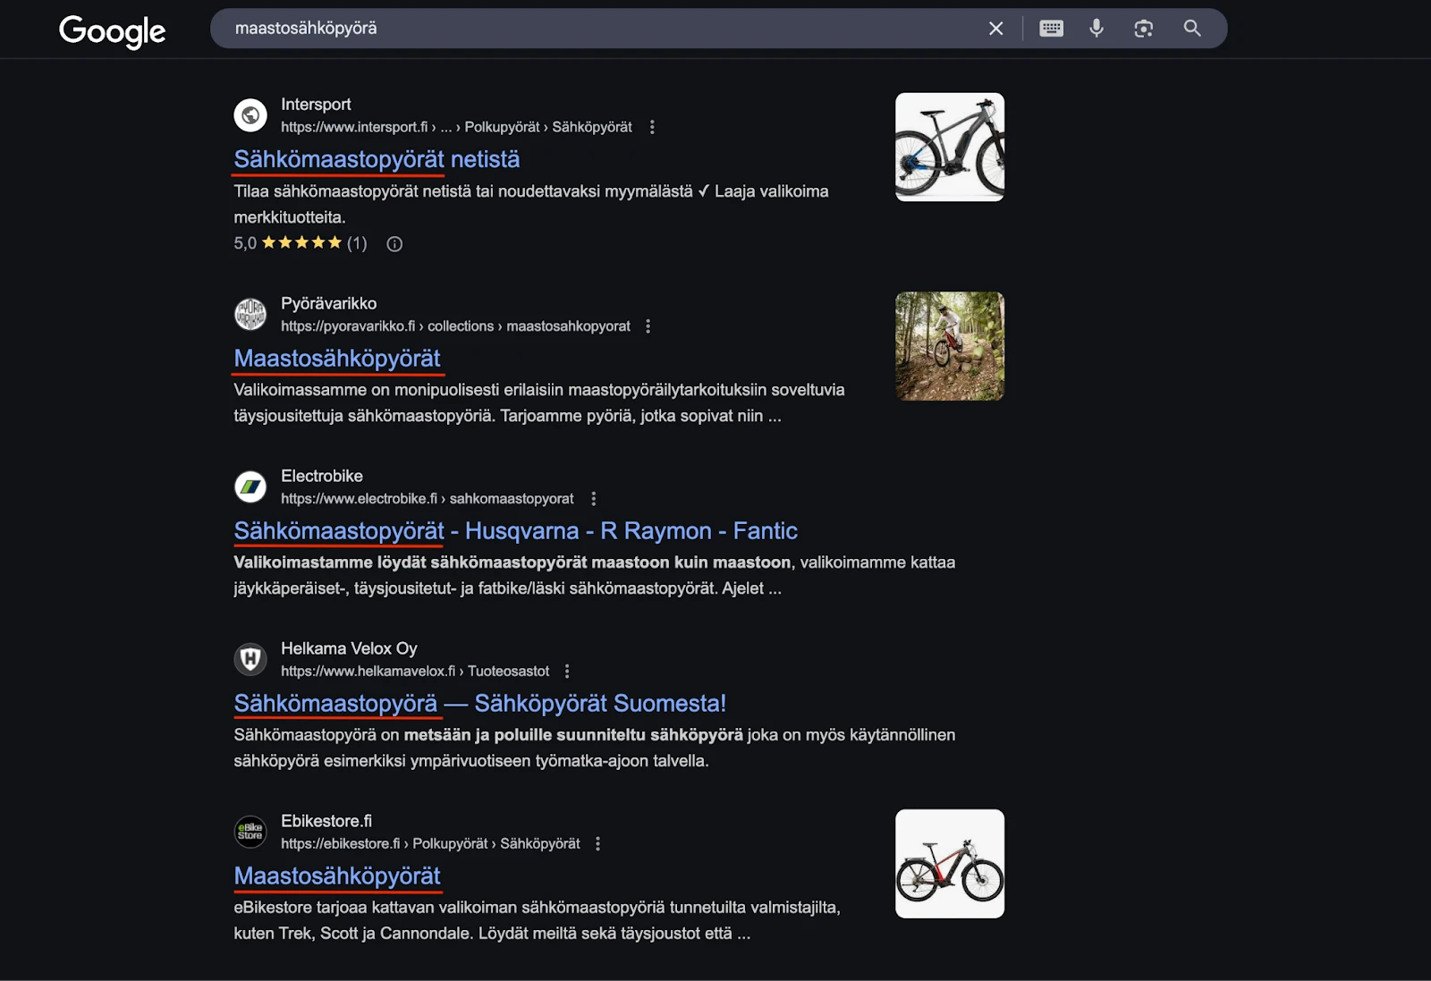Click the Ebikestore.fi favicon
Viewport: 1431px width, 981px height.
point(250,833)
